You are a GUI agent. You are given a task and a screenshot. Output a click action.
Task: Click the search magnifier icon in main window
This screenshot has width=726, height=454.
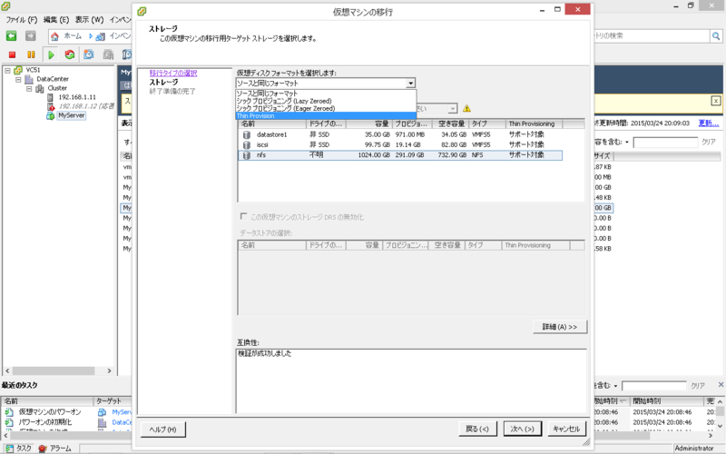click(716, 35)
